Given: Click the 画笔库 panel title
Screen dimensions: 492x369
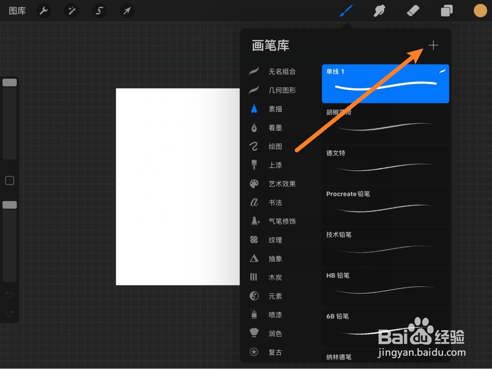Looking at the screenshot, I should coord(270,46).
